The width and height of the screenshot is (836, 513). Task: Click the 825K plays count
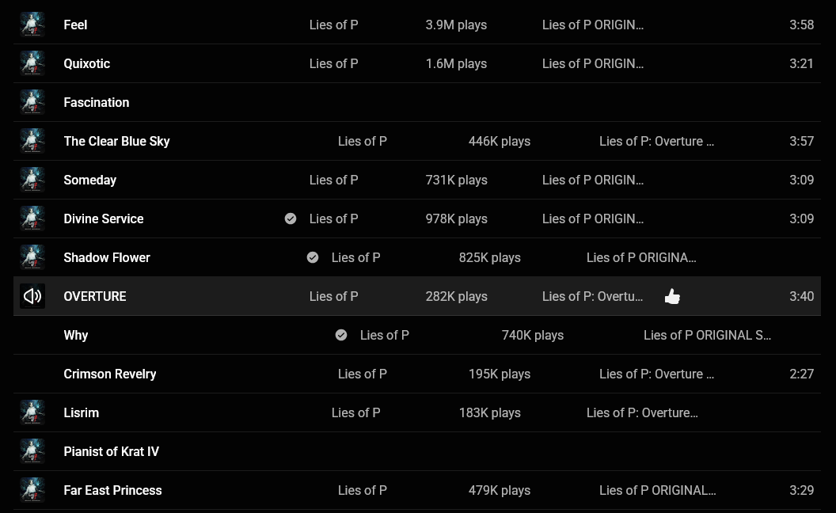tap(490, 257)
